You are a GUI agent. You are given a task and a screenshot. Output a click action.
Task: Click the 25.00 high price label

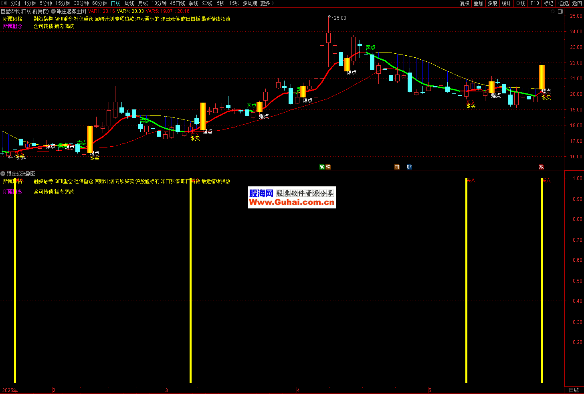tap(340, 18)
